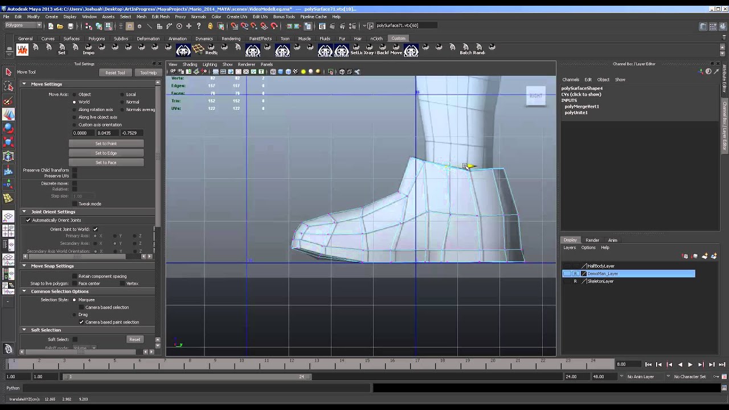The image size is (729, 410).
Task: Click the padlock lock-selection icon
Action: coord(210,26)
